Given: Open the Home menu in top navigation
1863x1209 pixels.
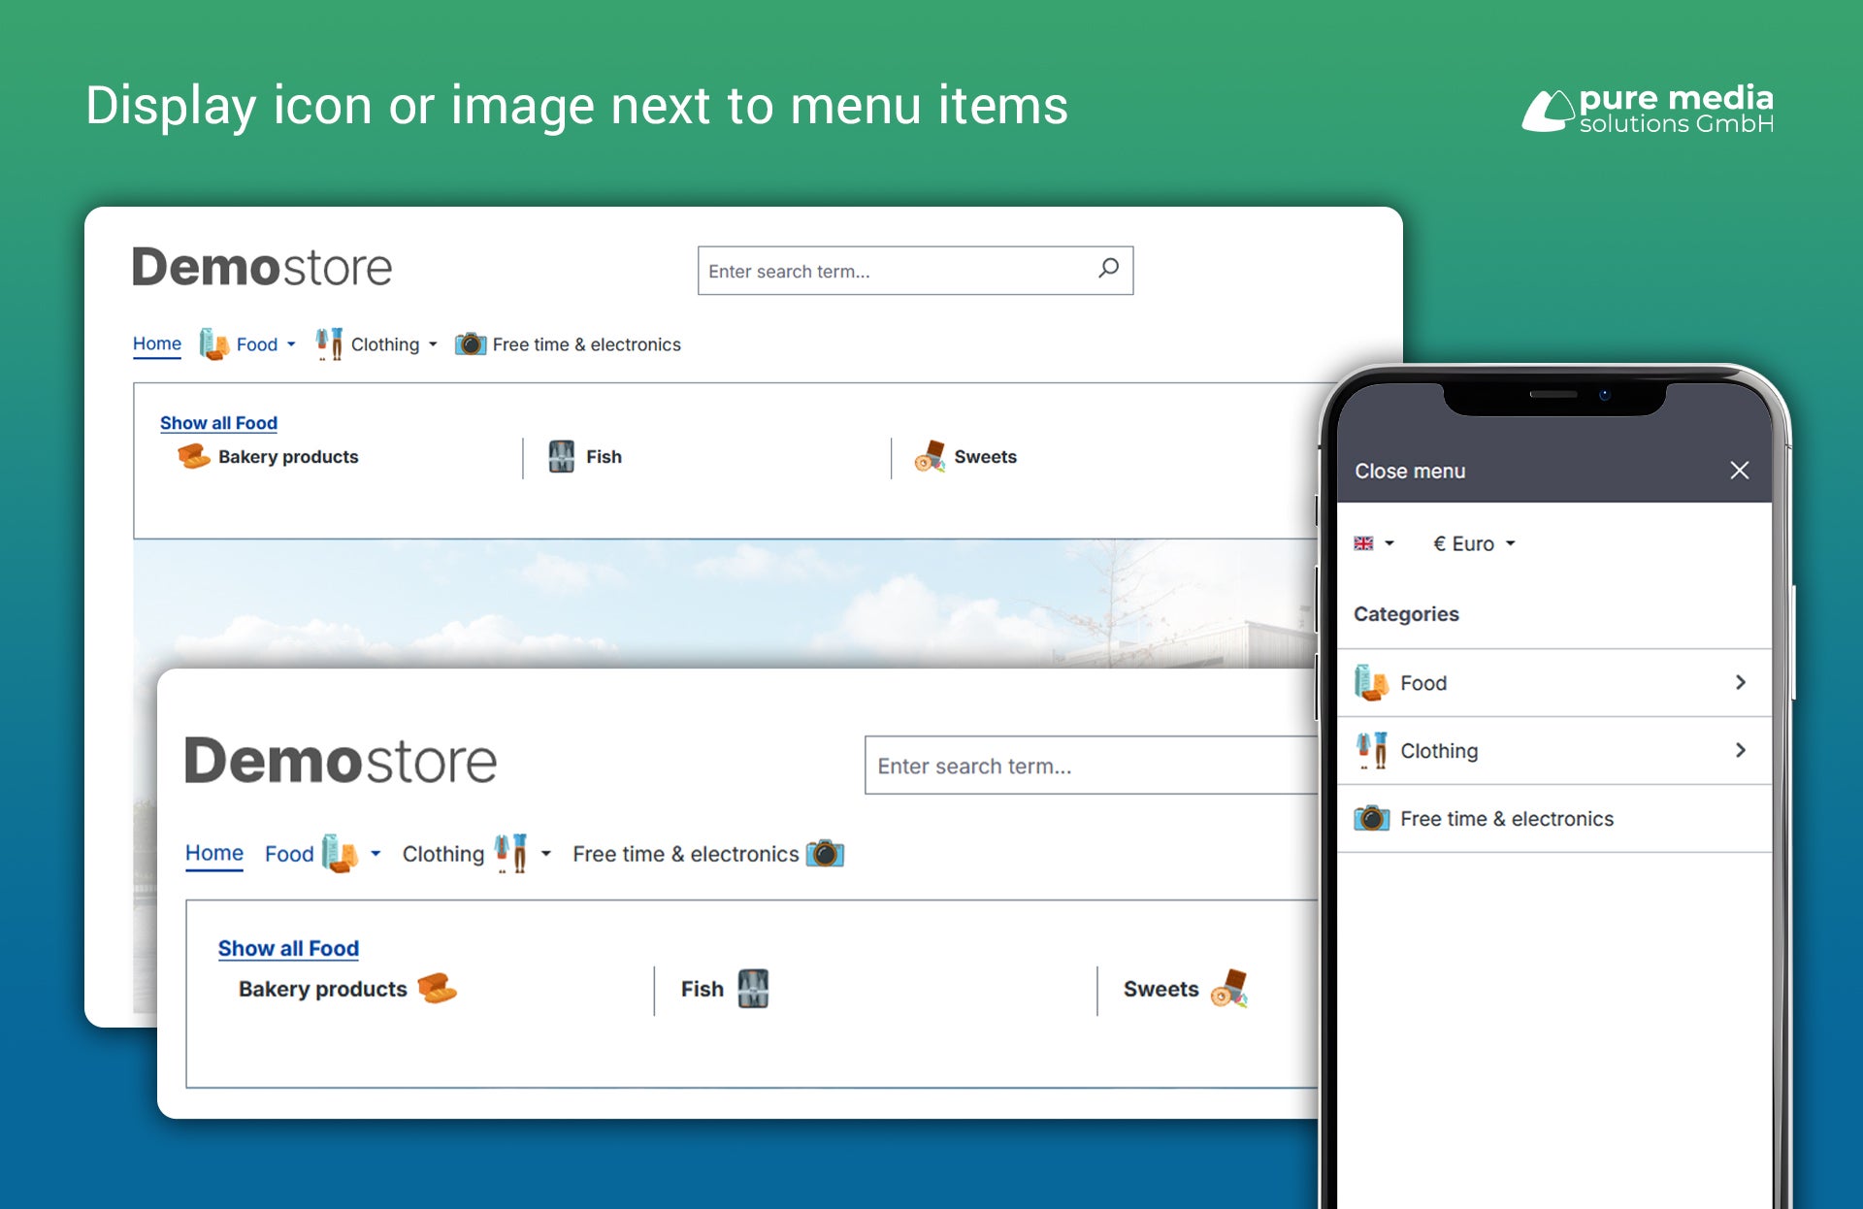Looking at the screenshot, I should 157,343.
